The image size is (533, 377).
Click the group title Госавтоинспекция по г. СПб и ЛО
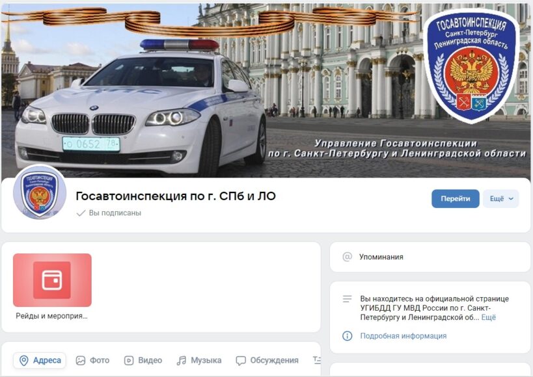click(x=176, y=196)
